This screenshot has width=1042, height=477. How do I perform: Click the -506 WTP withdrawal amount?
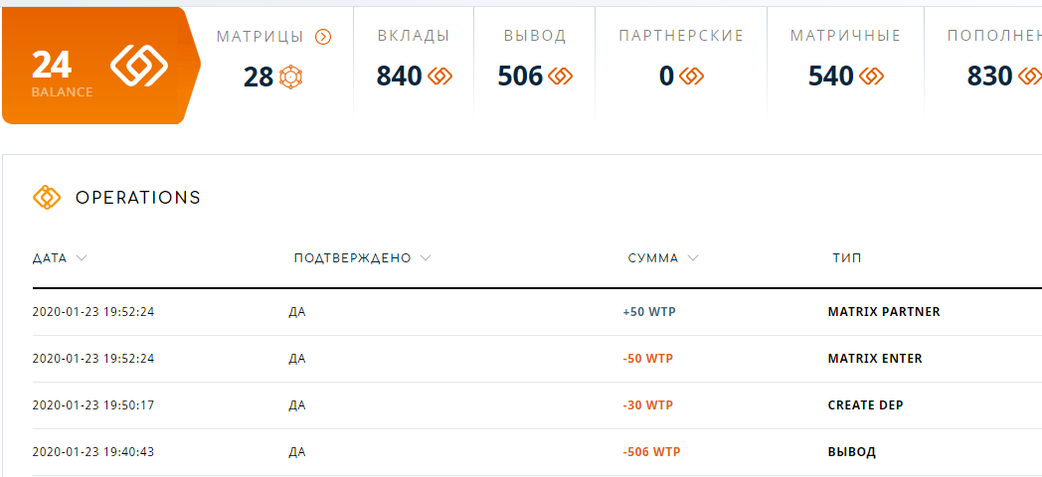point(651,452)
